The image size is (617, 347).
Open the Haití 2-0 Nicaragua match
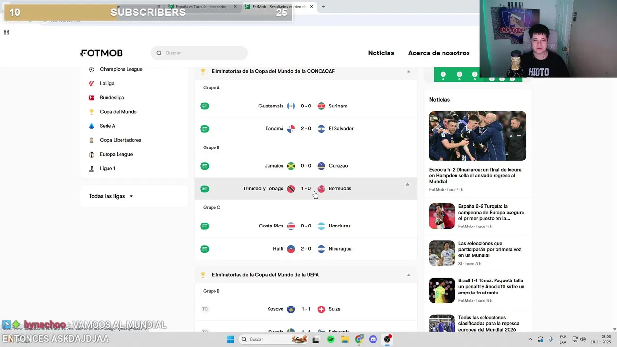306,249
